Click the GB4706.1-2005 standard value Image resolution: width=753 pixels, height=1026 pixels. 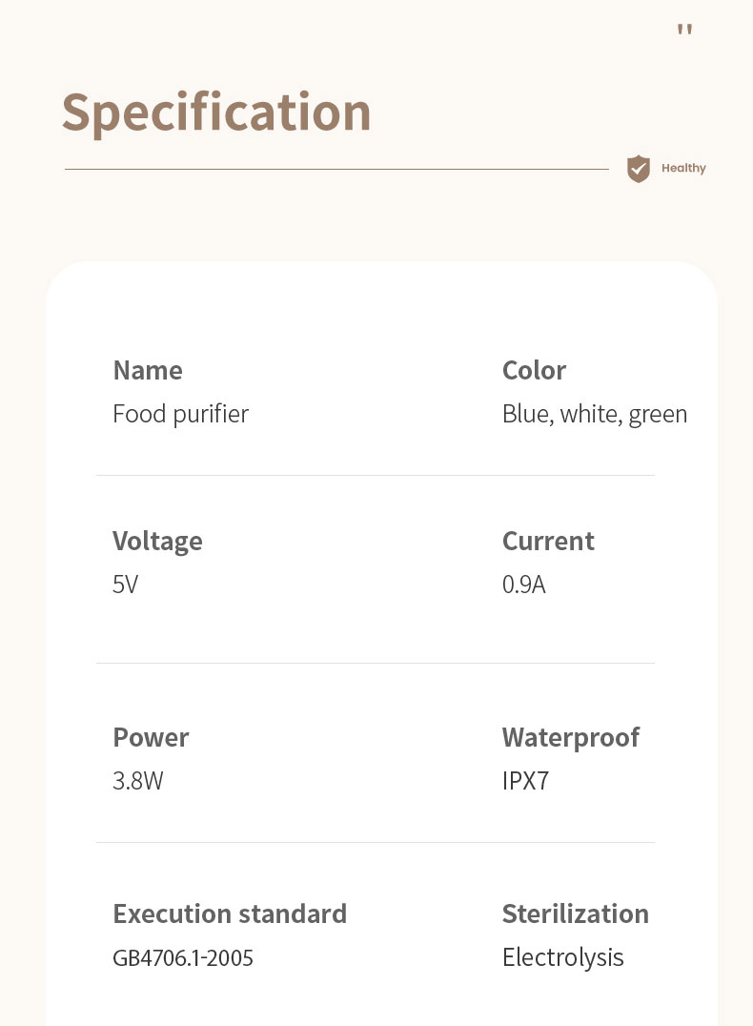(x=182, y=958)
